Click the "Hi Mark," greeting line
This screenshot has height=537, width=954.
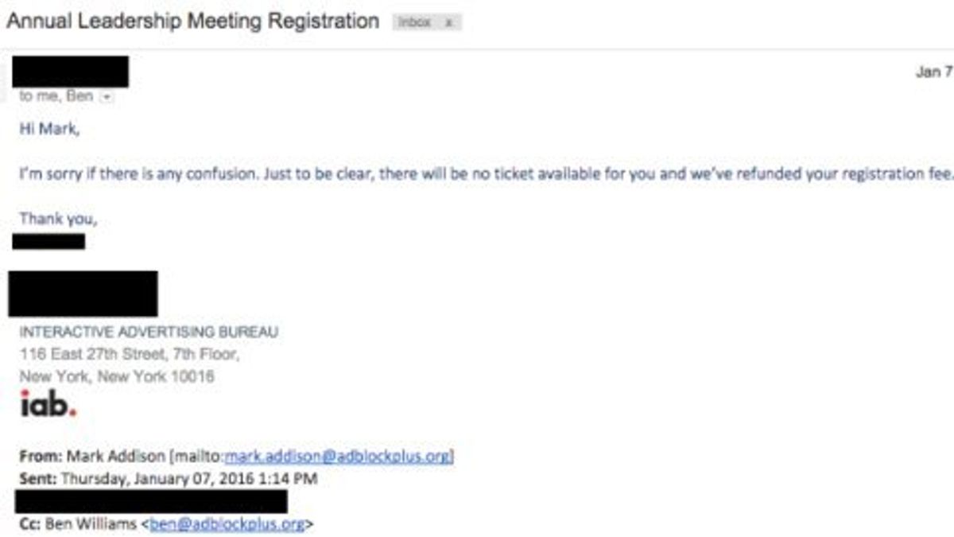(49, 129)
